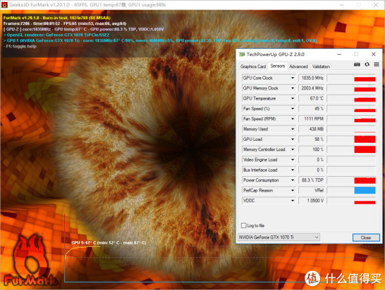Open the GPU Memory Clock sensor dropdown
Image resolution: width=385 pixels, height=290 pixels.
(293, 88)
